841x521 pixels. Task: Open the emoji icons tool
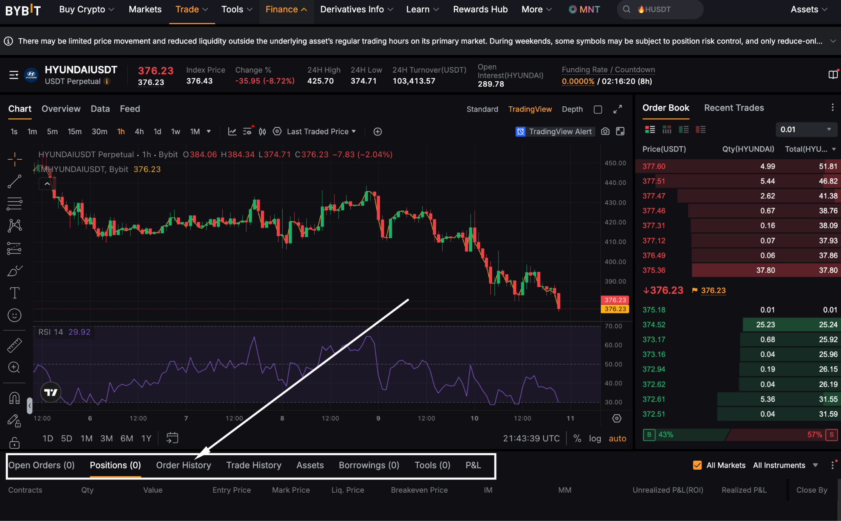click(x=14, y=315)
